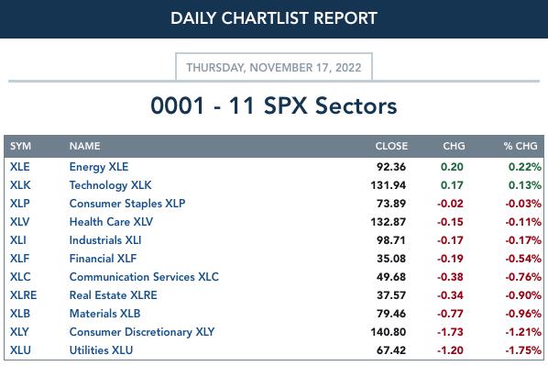Click the CLOSE column header
Viewport: 548px width, 366px height.
click(391, 146)
